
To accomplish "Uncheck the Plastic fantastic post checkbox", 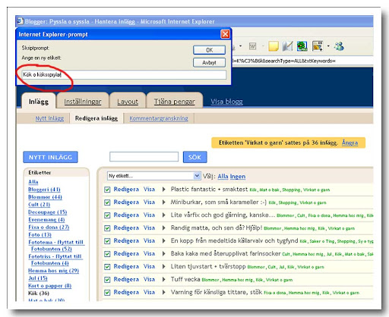I will point(107,190).
